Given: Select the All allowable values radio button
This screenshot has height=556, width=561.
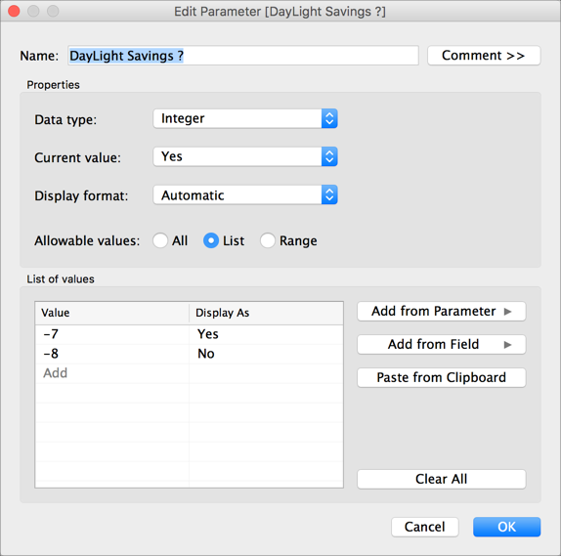Looking at the screenshot, I should (x=160, y=240).
